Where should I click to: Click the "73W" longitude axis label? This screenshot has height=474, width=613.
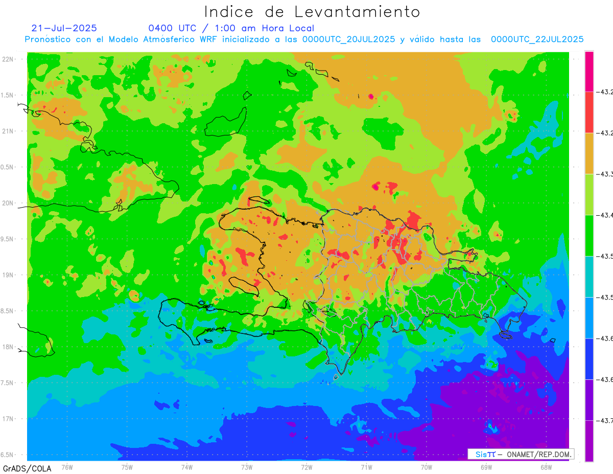[247, 467]
